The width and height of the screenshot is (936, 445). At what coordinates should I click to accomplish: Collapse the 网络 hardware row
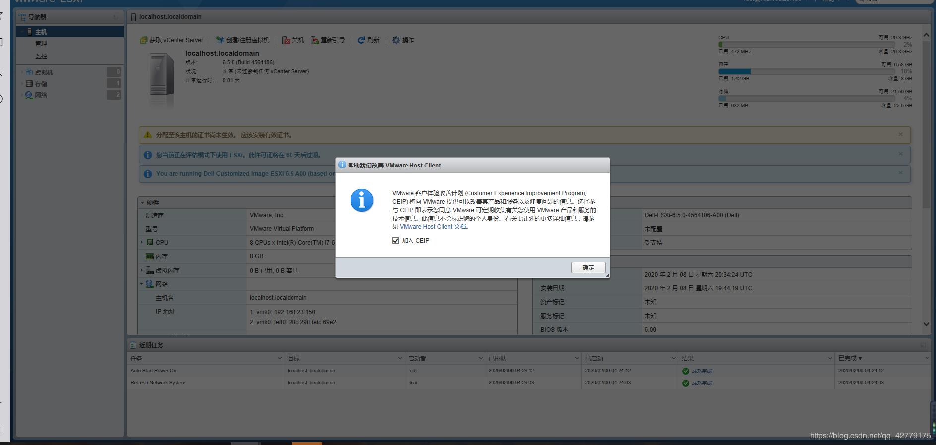coord(142,284)
